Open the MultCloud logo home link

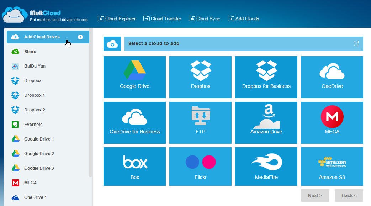tap(45, 15)
